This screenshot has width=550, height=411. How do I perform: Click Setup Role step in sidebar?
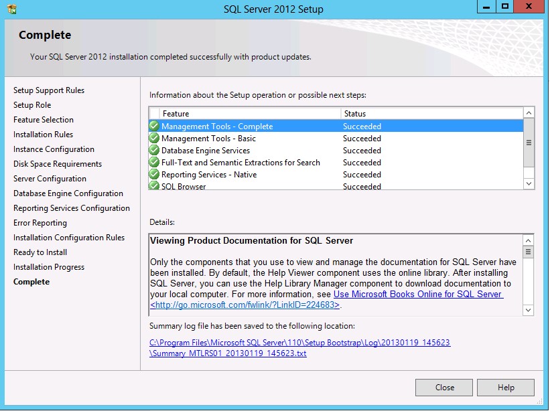tap(32, 105)
